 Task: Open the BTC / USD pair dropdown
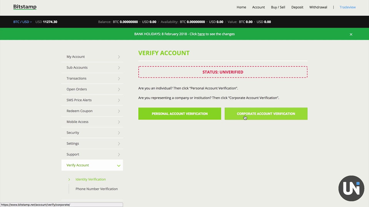click(x=22, y=22)
